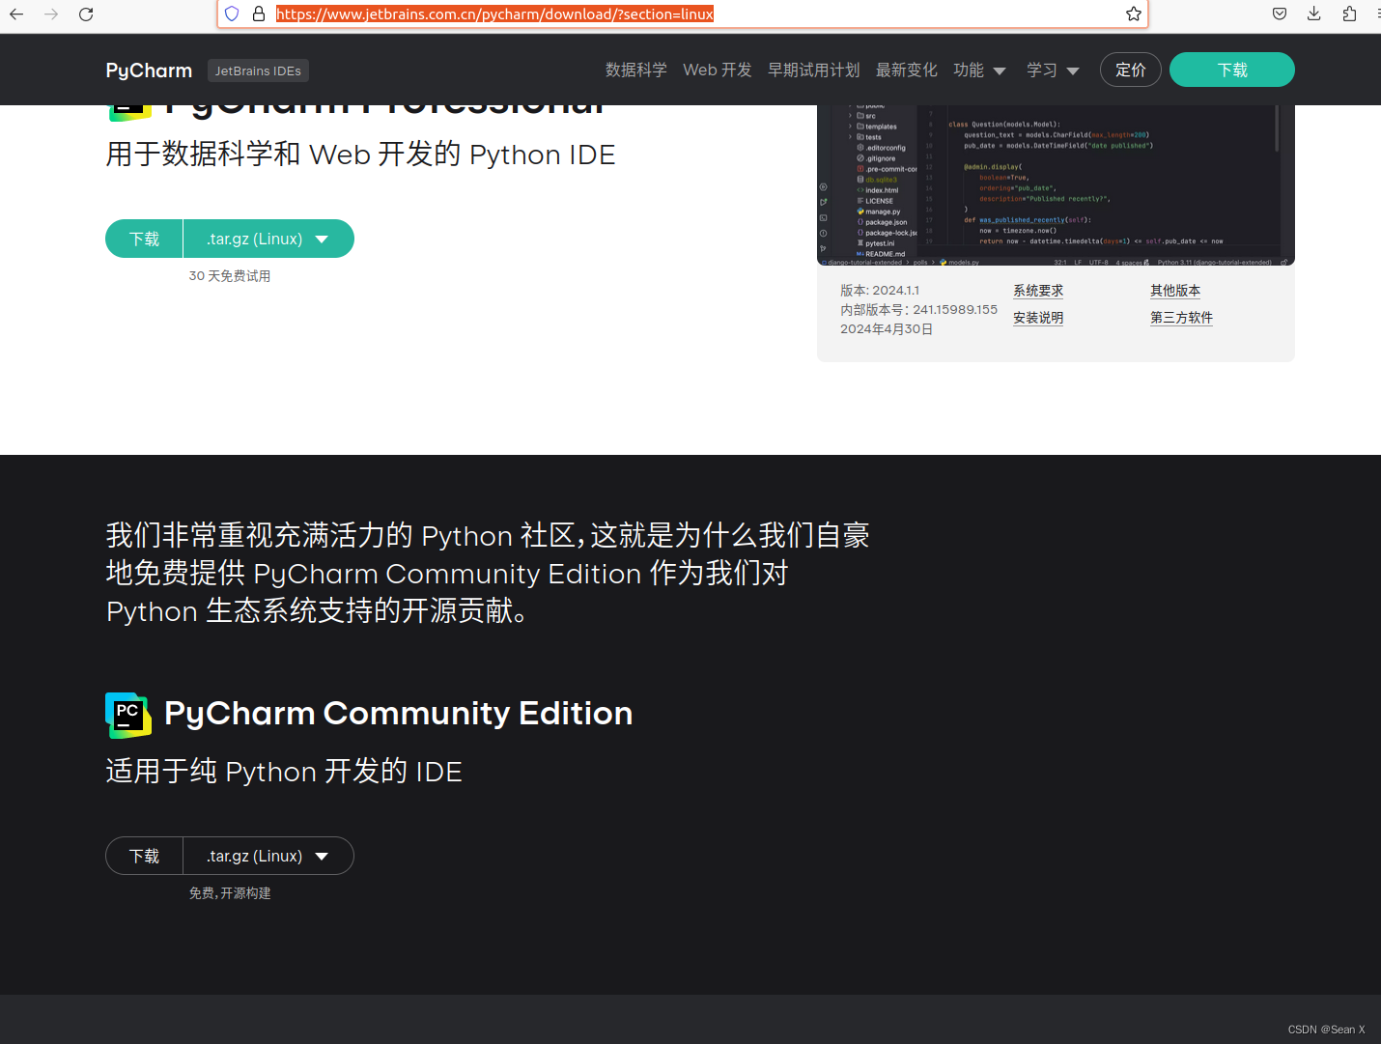Click the 2024年4月30日 date text
This screenshot has height=1044, width=1381.
click(887, 329)
